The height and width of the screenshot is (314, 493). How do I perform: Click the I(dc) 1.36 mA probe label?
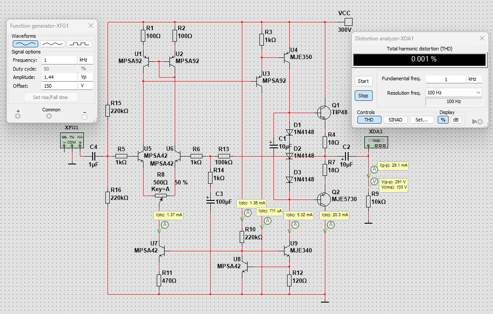(x=252, y=203)
